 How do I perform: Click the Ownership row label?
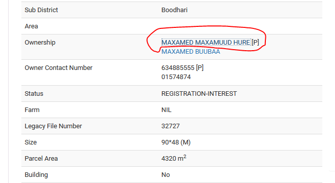[x=40, y=43]
